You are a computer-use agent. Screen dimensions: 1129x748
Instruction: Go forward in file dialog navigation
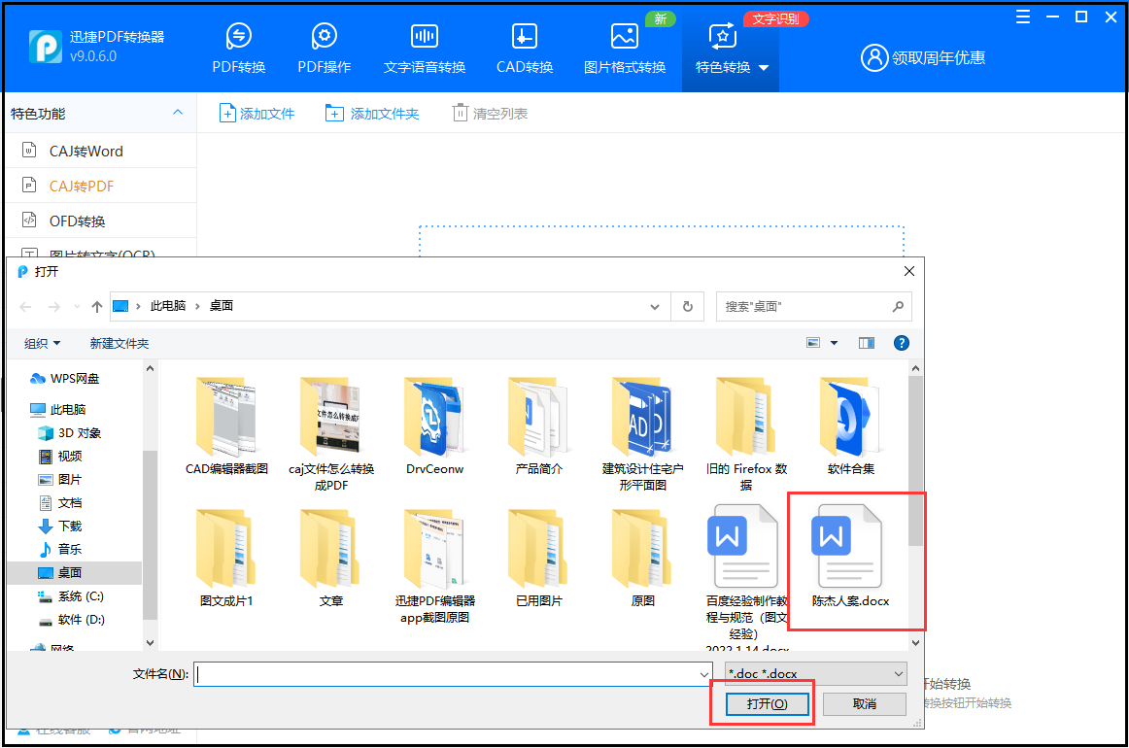(54, 307)
